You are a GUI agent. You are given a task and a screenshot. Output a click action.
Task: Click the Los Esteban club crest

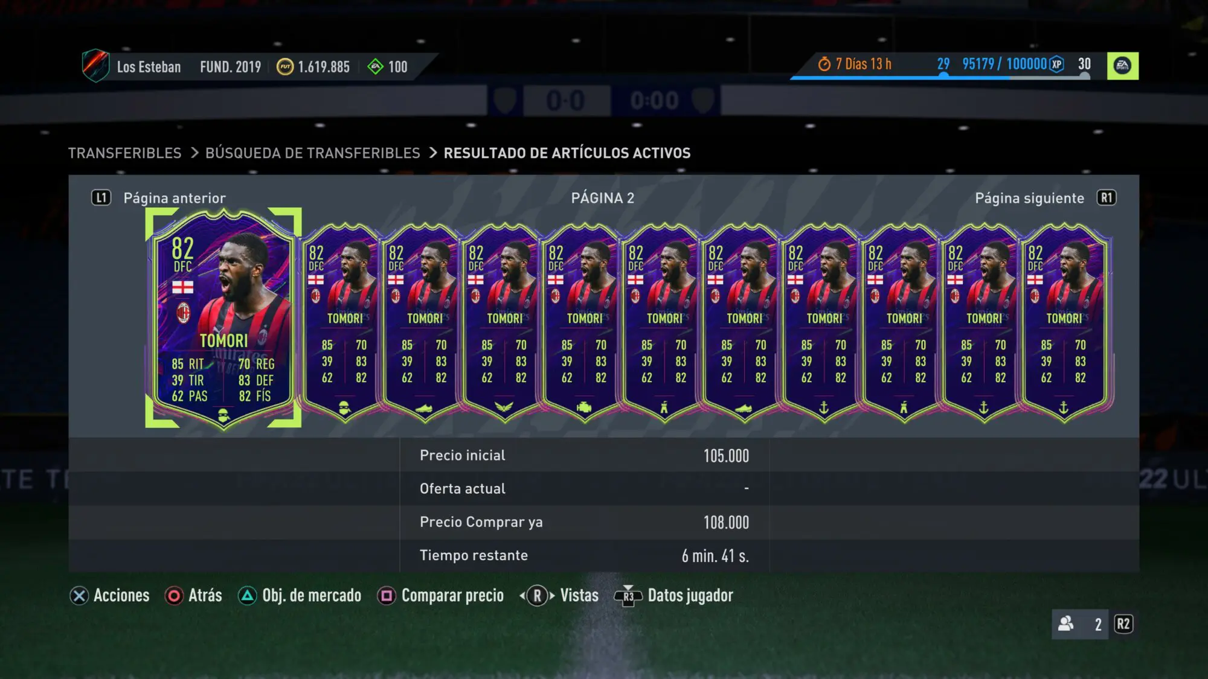click(x=95, y=65)
